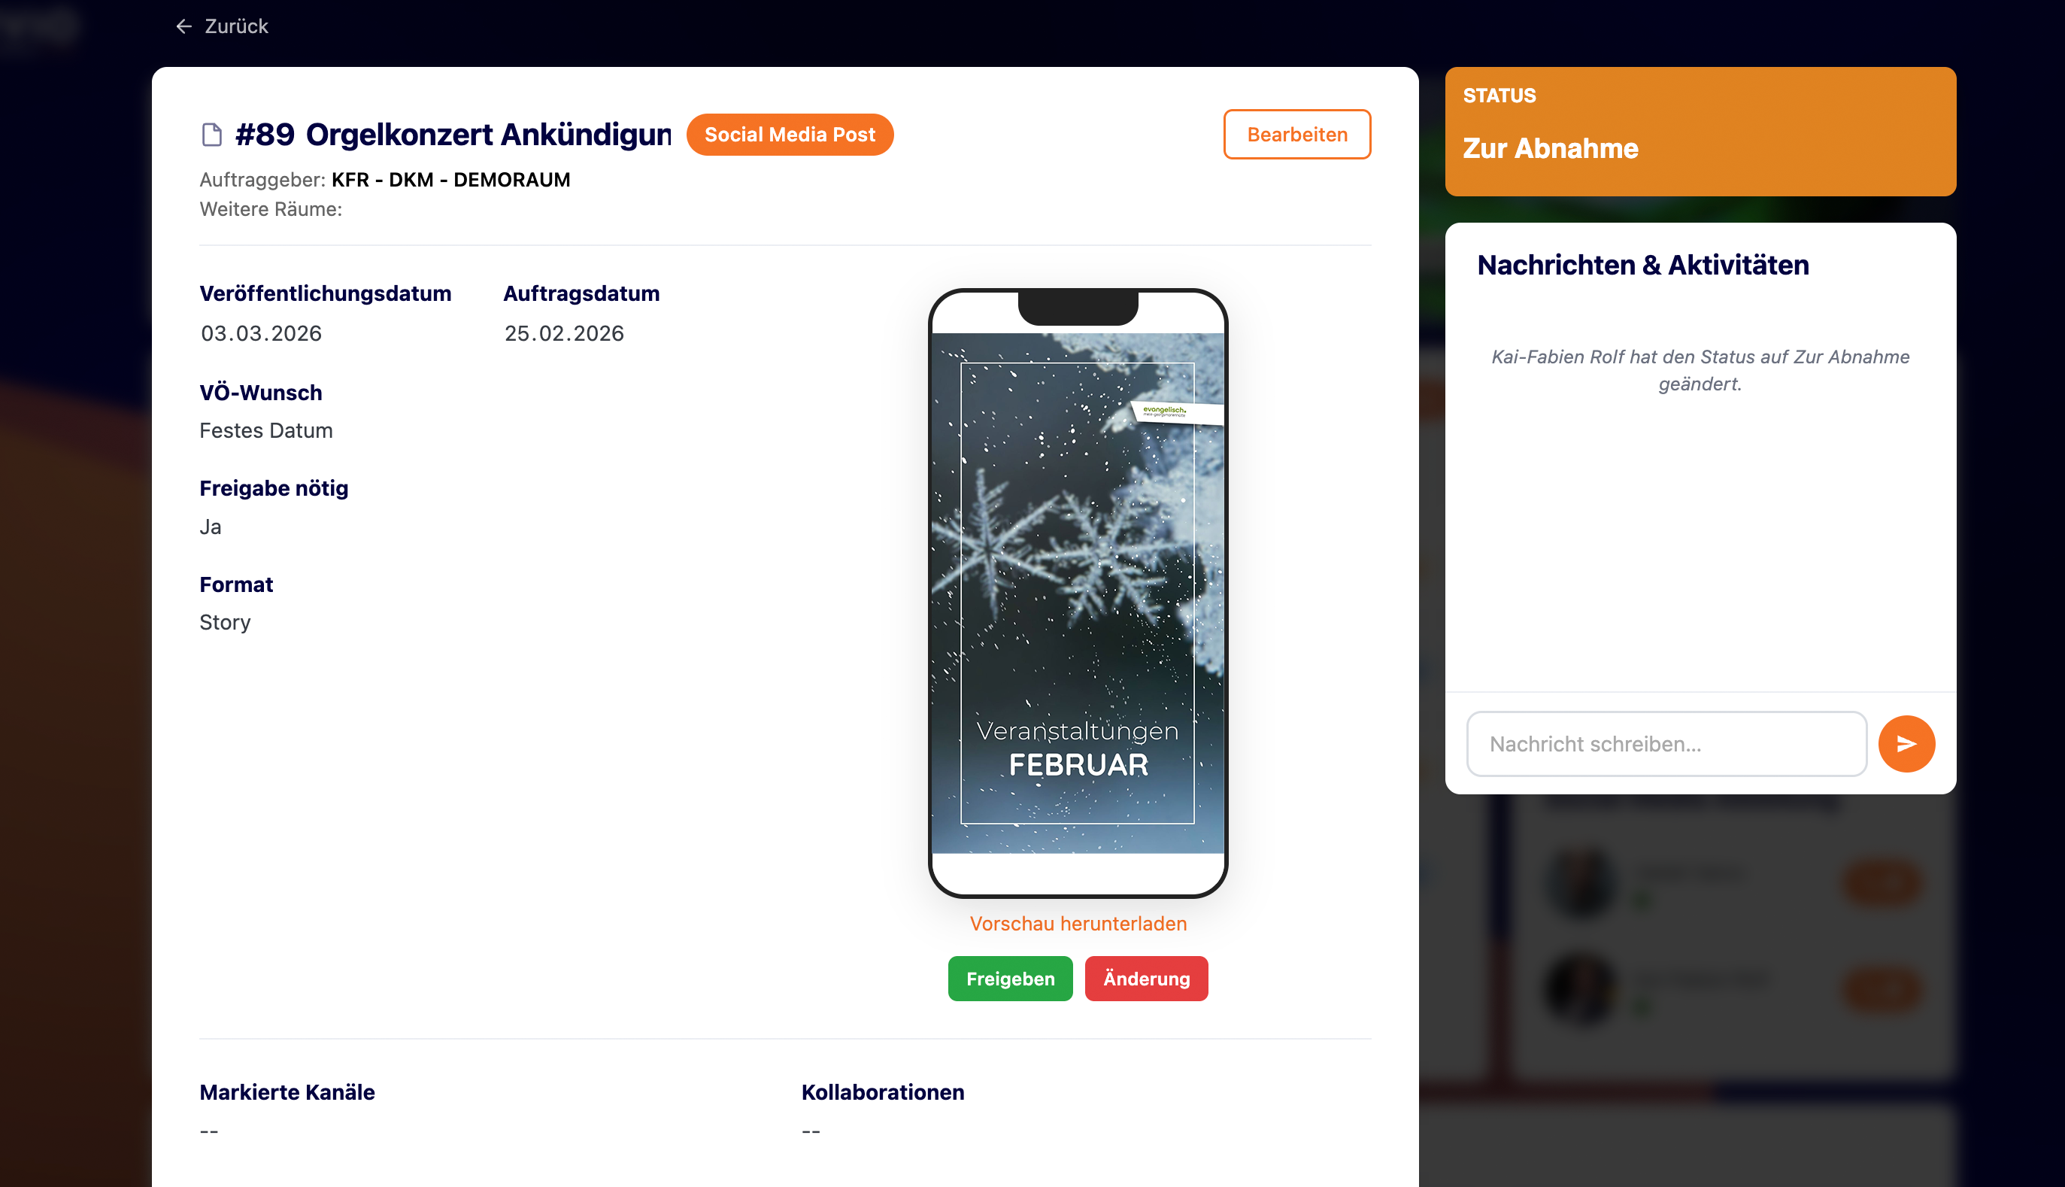Request a change via Änderung button
This screenshot has width=2065, height=1187.
pyautogui.click(x=1146, y=979)
